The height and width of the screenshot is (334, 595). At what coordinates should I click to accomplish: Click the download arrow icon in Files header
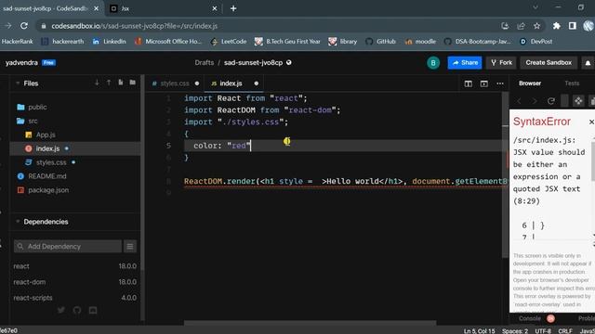[97, 83]
